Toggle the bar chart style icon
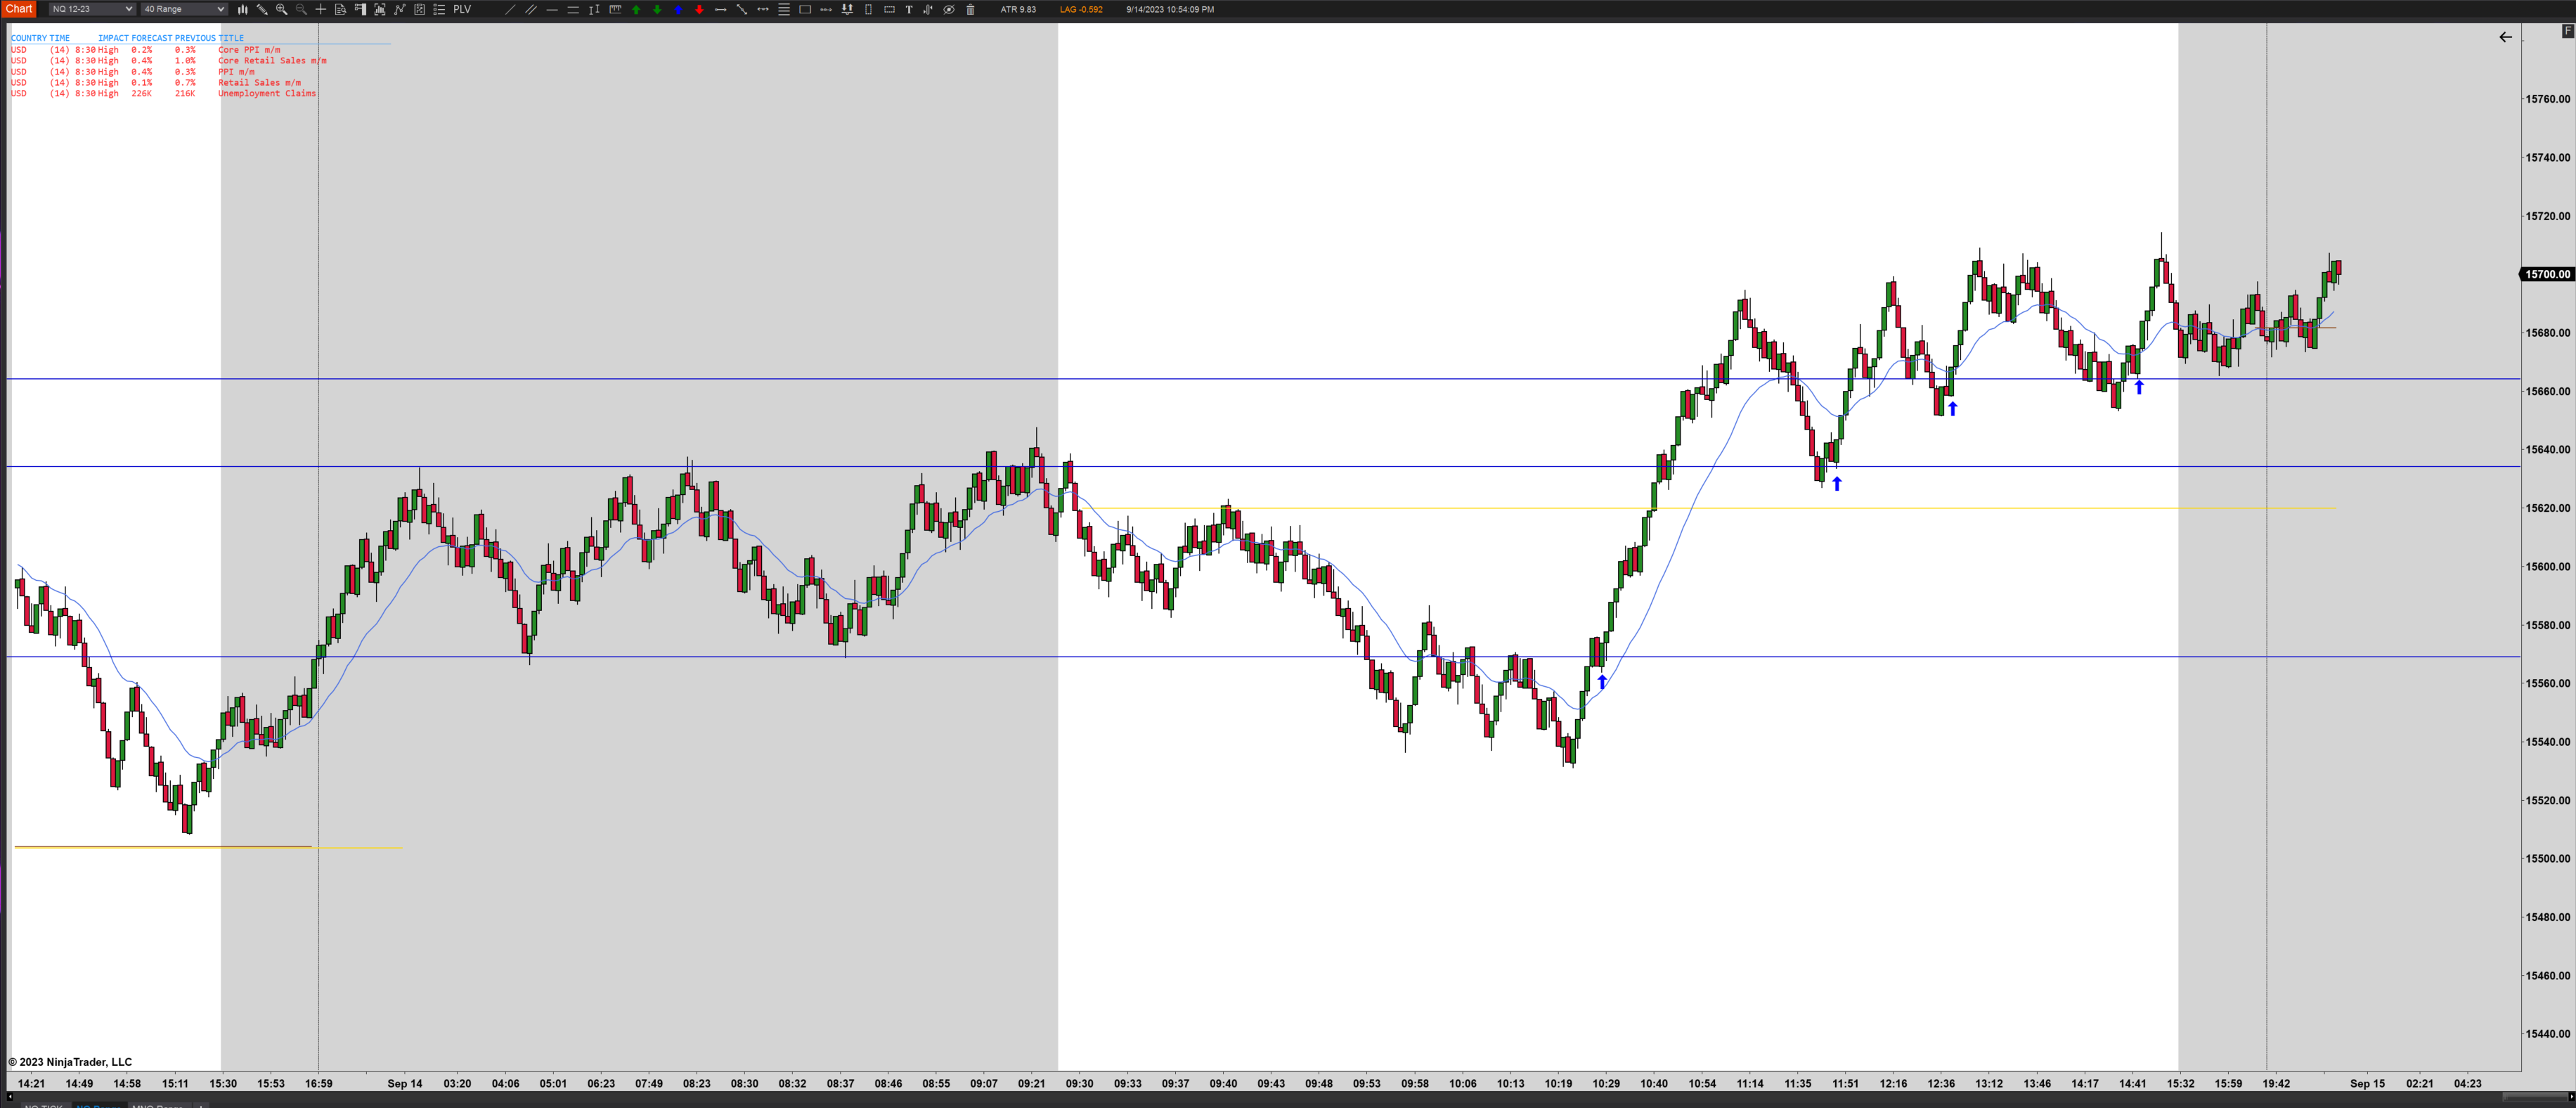 [x=242, y=9]
